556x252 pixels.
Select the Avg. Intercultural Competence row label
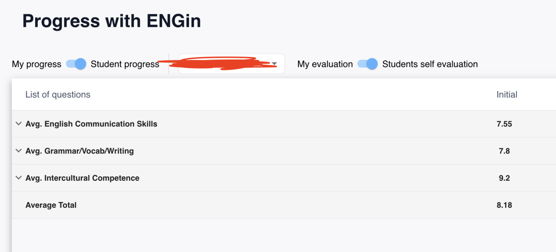(83, 178)
